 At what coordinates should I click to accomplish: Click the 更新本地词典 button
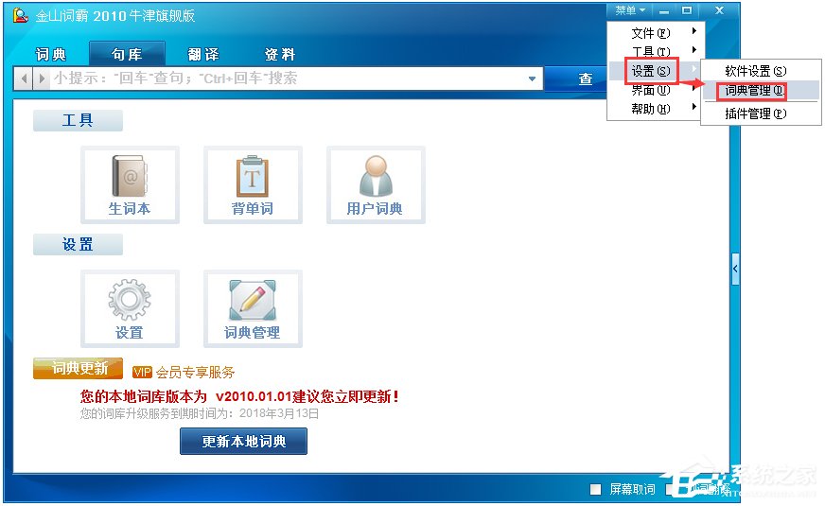coord(243,441)
